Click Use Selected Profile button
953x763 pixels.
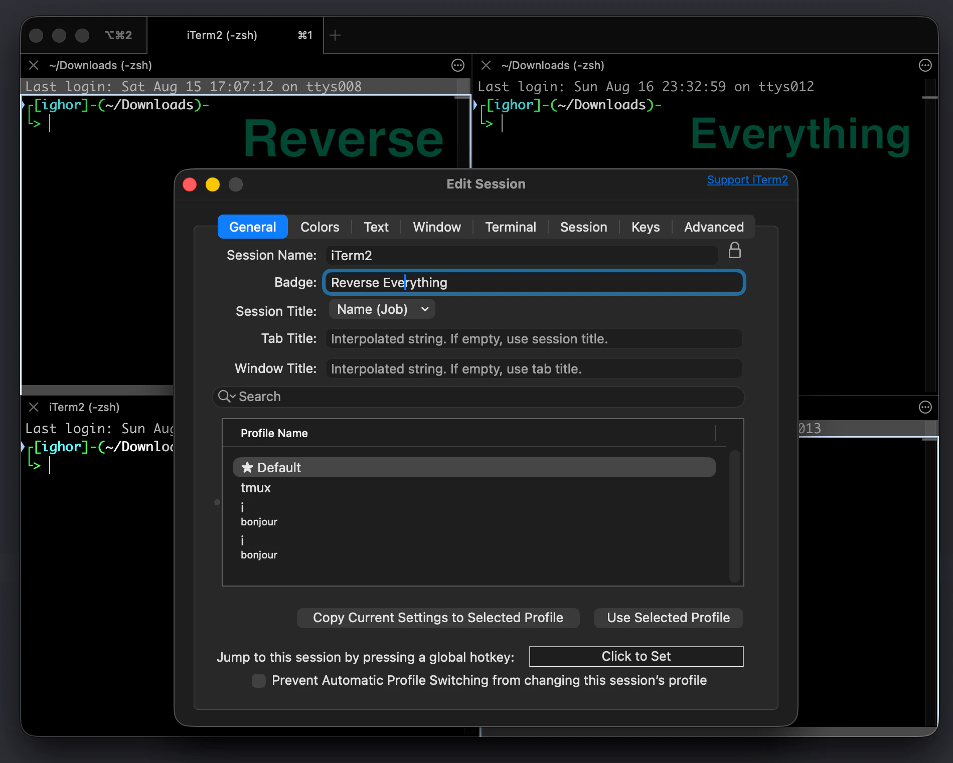coord(669,618)
